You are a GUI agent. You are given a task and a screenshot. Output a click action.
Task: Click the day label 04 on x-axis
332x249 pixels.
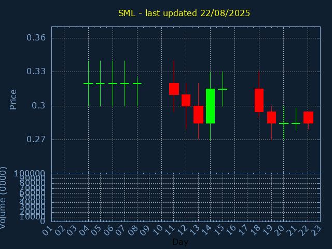84,230
